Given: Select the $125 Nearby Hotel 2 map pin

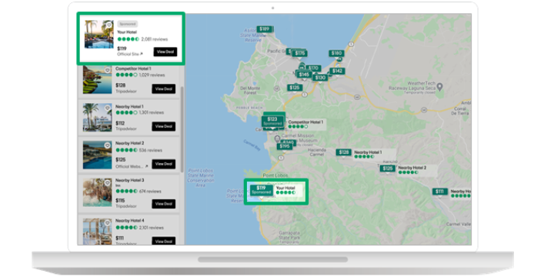Looking at the screenshot, I should click(x=388, y=169).
